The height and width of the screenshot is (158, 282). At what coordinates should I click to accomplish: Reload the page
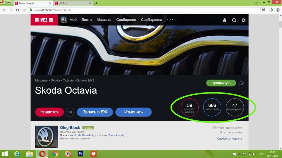click(17, 10)
